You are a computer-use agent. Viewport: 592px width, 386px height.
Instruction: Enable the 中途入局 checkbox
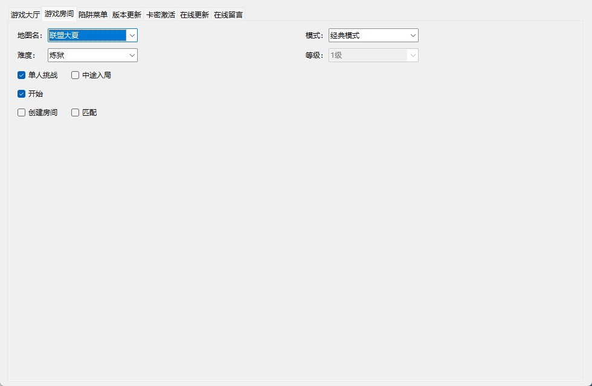tap(75, 75)
